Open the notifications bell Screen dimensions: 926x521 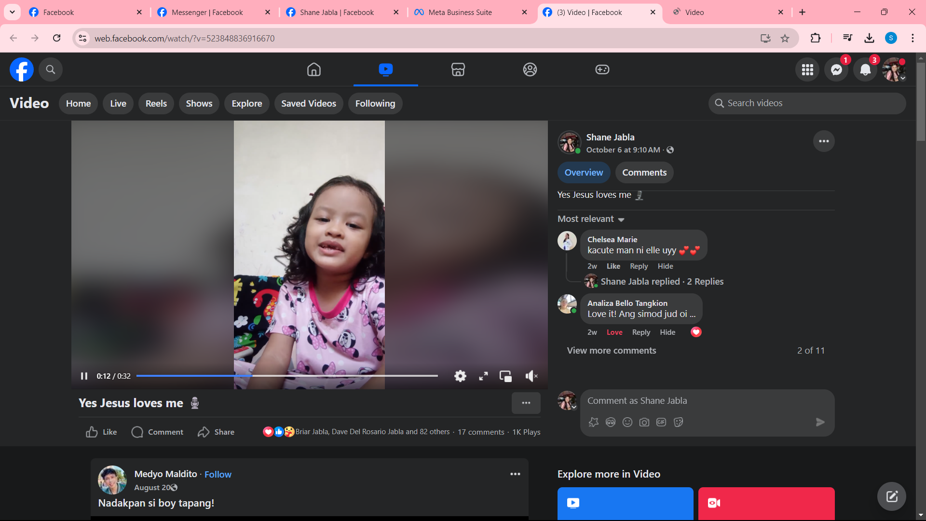[x=865, y=70]
